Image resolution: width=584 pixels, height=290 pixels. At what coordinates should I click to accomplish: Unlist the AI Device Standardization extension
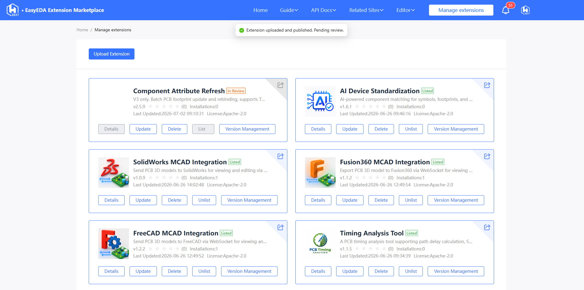(x=411, y=129)
